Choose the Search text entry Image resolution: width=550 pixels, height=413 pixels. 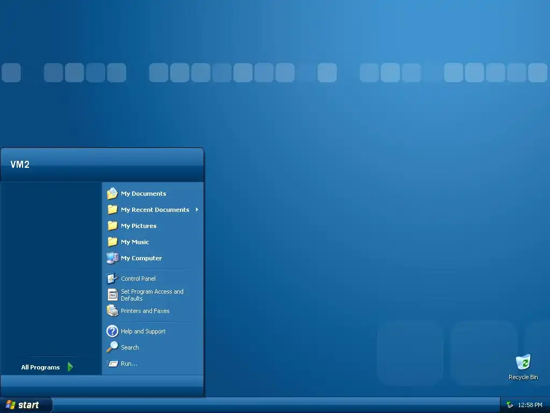pos(130,347)
